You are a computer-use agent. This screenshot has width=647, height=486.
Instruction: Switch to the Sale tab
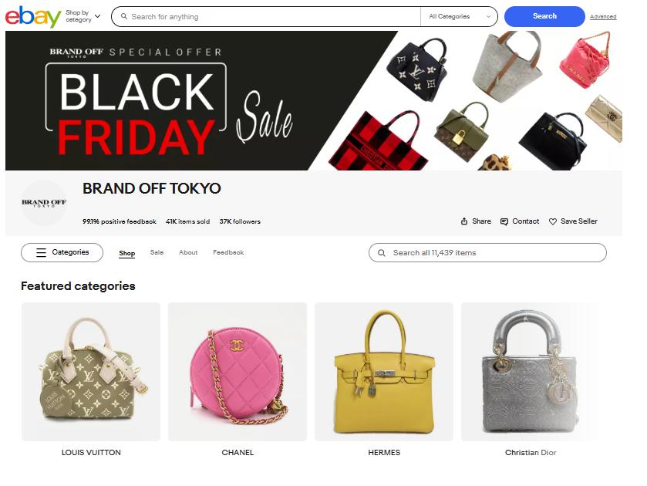157,252
